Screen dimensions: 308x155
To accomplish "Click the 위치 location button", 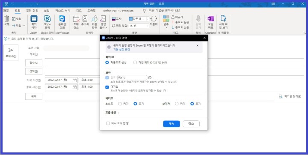I will (x=34, y=96).
